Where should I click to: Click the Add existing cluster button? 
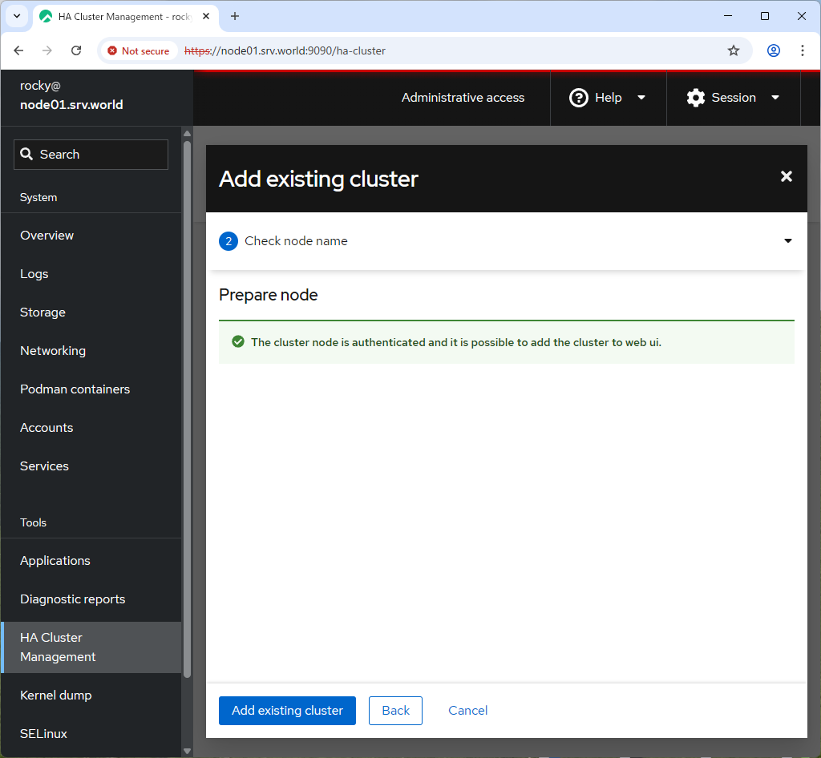[x=287, y=710]
